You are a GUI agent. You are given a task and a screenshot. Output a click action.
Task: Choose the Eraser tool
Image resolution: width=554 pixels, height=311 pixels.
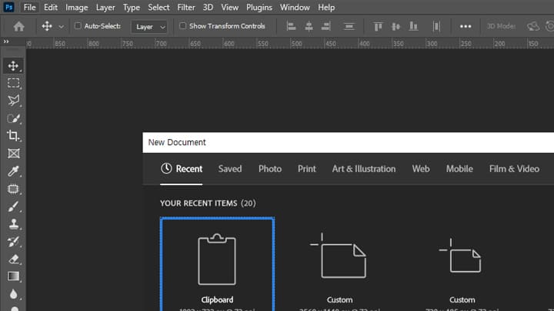[x=13, y=260]
